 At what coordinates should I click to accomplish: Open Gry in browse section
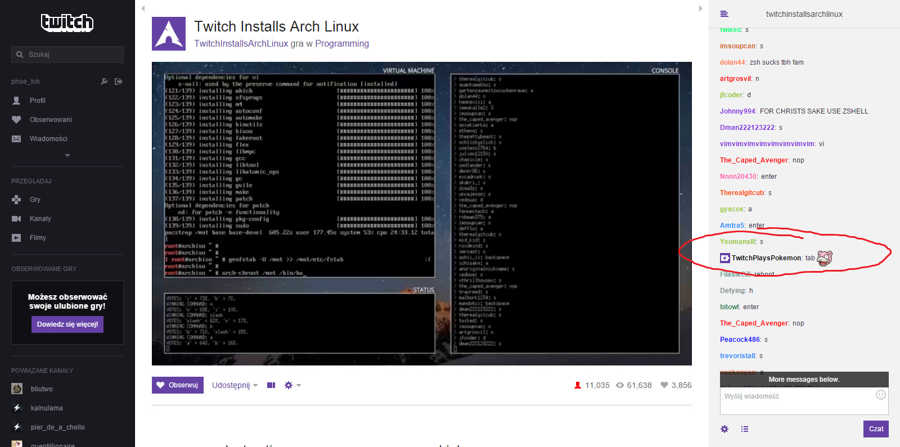coord(35,200)
